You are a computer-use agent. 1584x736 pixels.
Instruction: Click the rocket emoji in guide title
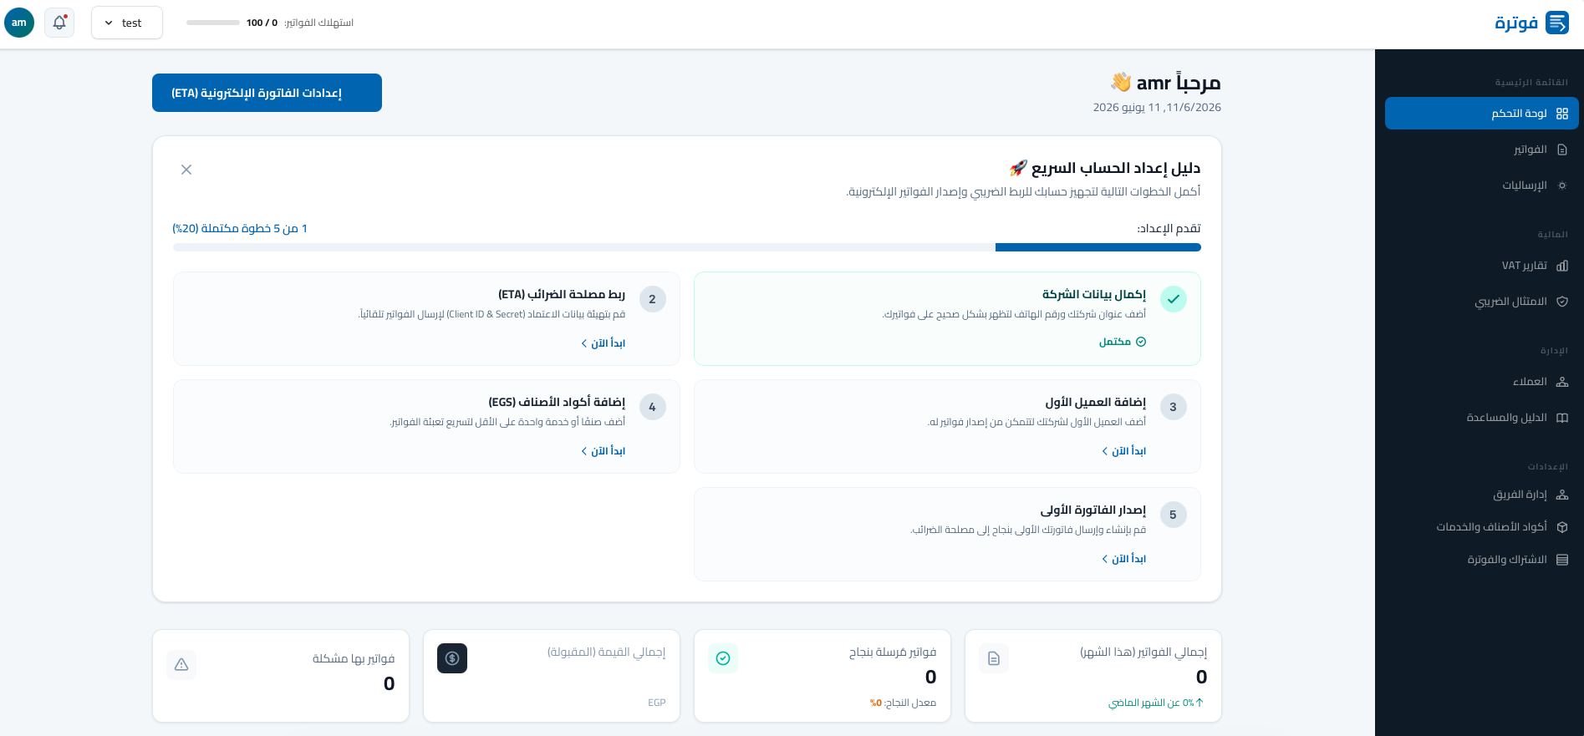click(1017, 168)
